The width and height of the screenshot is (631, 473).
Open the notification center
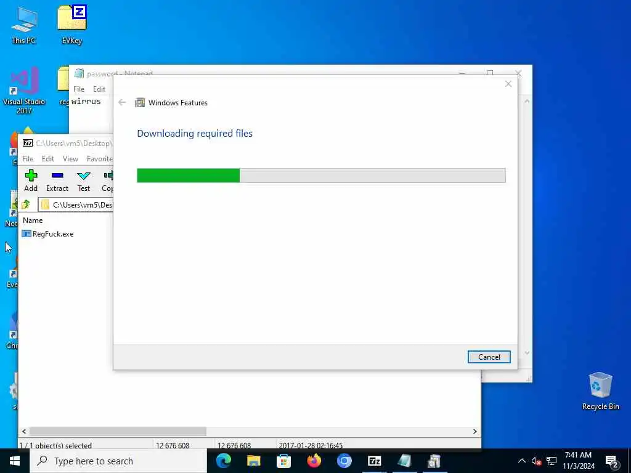(612, 461)
